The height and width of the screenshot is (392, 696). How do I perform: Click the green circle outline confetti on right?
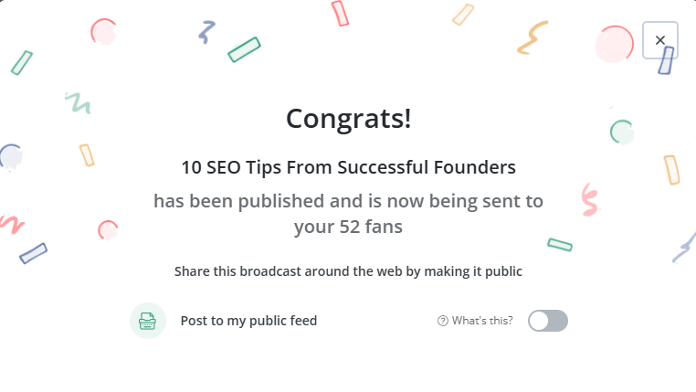point(622,132)
